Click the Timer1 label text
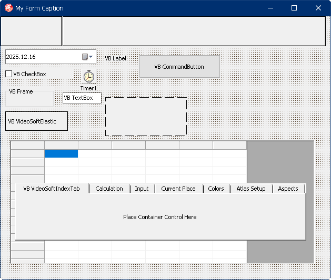The image size is (331, 280). 88,88
